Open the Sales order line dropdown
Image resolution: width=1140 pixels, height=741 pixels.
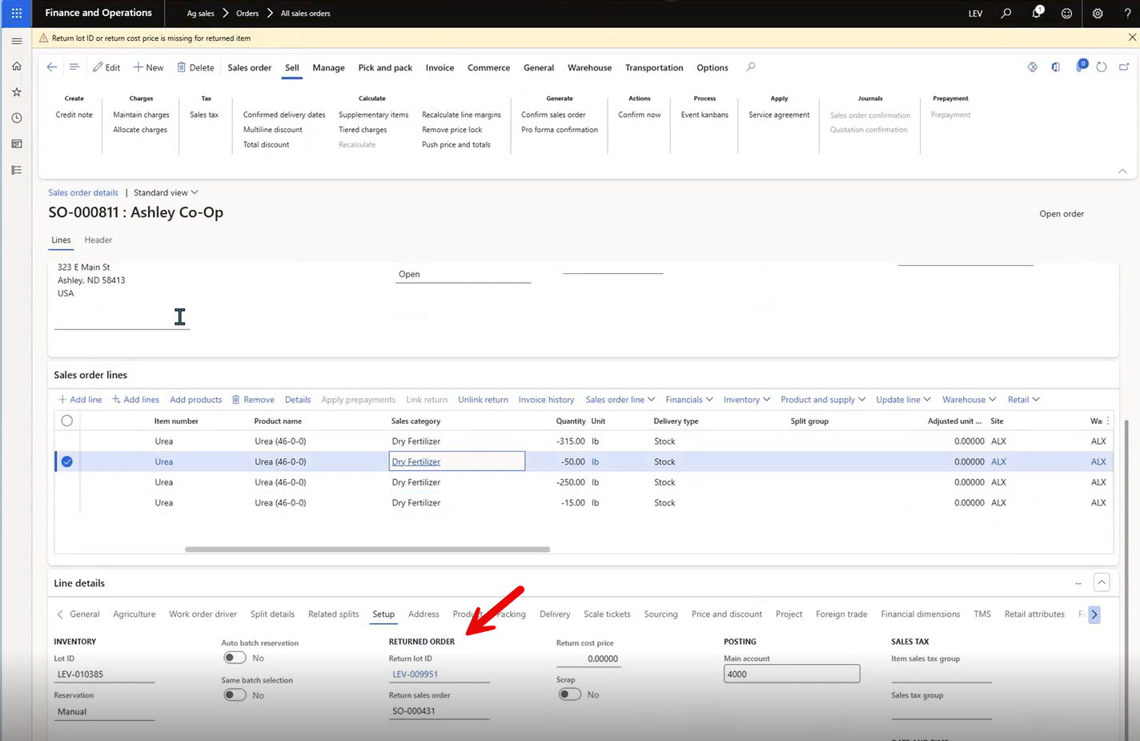click(x=620, y=400)
